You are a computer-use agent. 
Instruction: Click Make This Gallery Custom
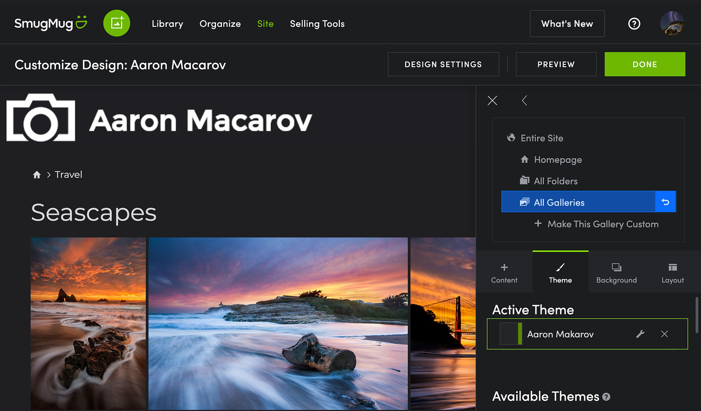click(603, 224)
